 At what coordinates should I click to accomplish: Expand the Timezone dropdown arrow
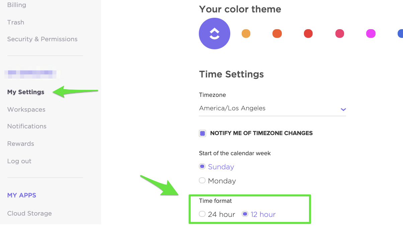(x=343, y=109)
